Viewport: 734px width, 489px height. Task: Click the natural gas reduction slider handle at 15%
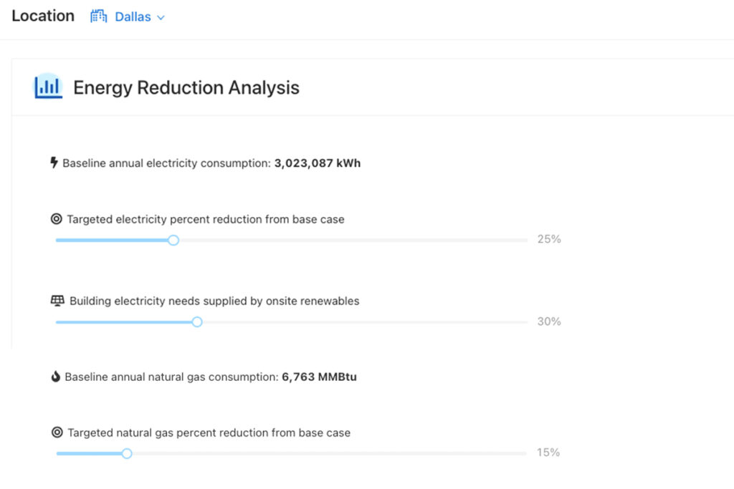pos(126,453)
